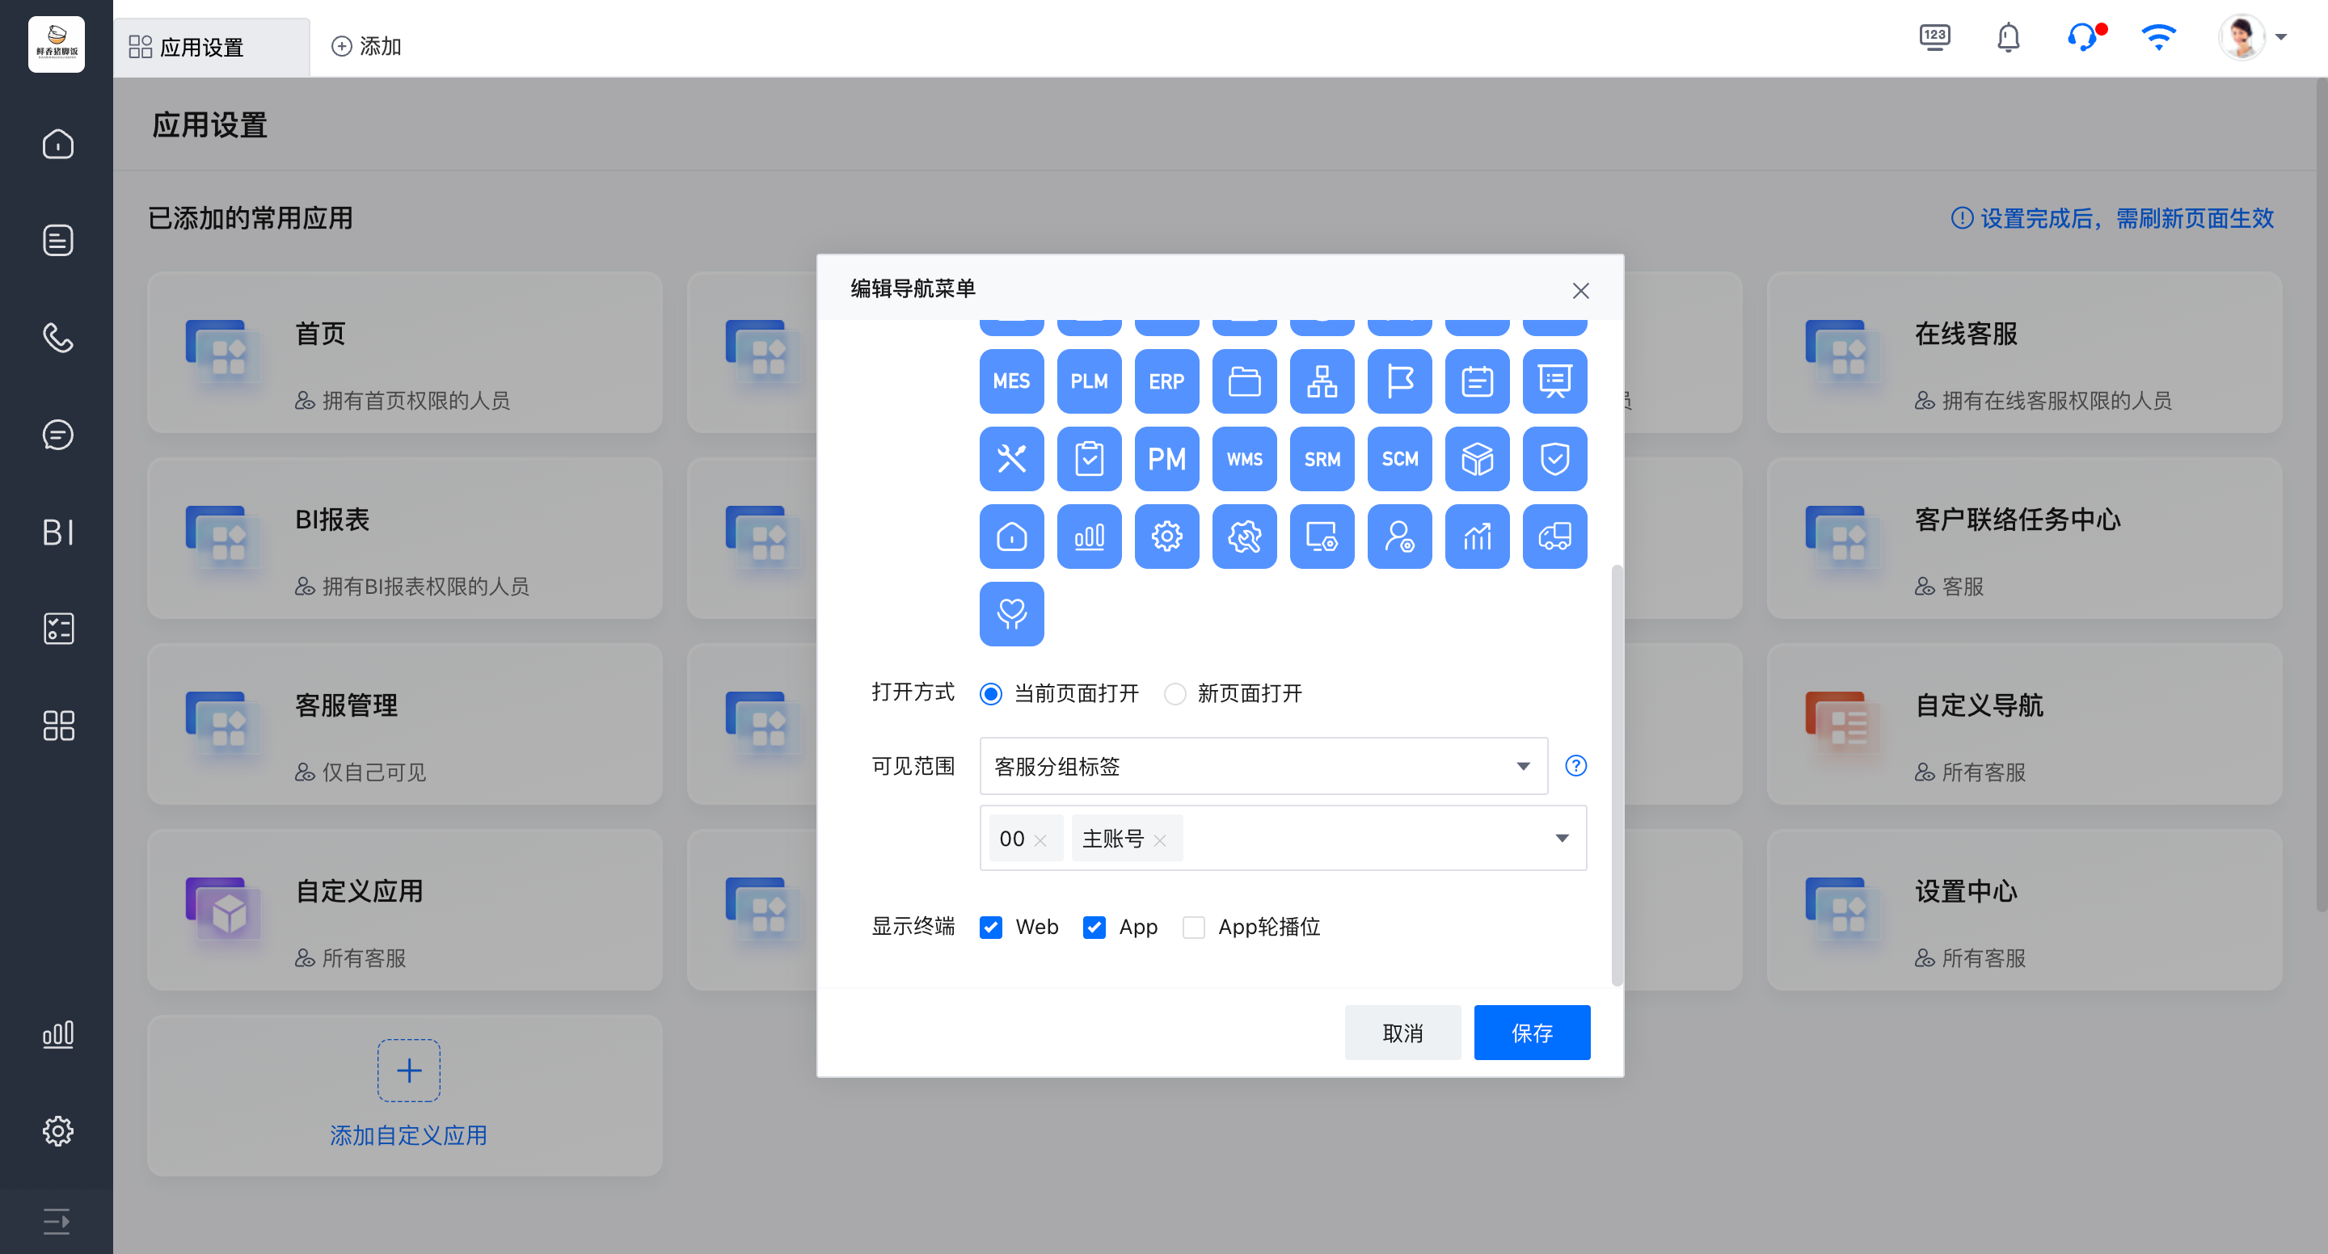Pick the gear icon tile in the dialog
The height and width of the screenshot is (1254, 2328).
(x=1166, y=537)
